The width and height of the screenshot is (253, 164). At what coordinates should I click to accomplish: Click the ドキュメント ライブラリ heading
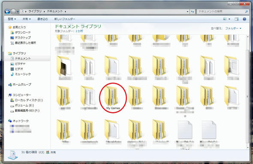click(78, 27)
